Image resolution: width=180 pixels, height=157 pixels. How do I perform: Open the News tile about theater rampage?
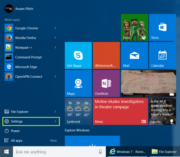(121, 111)
